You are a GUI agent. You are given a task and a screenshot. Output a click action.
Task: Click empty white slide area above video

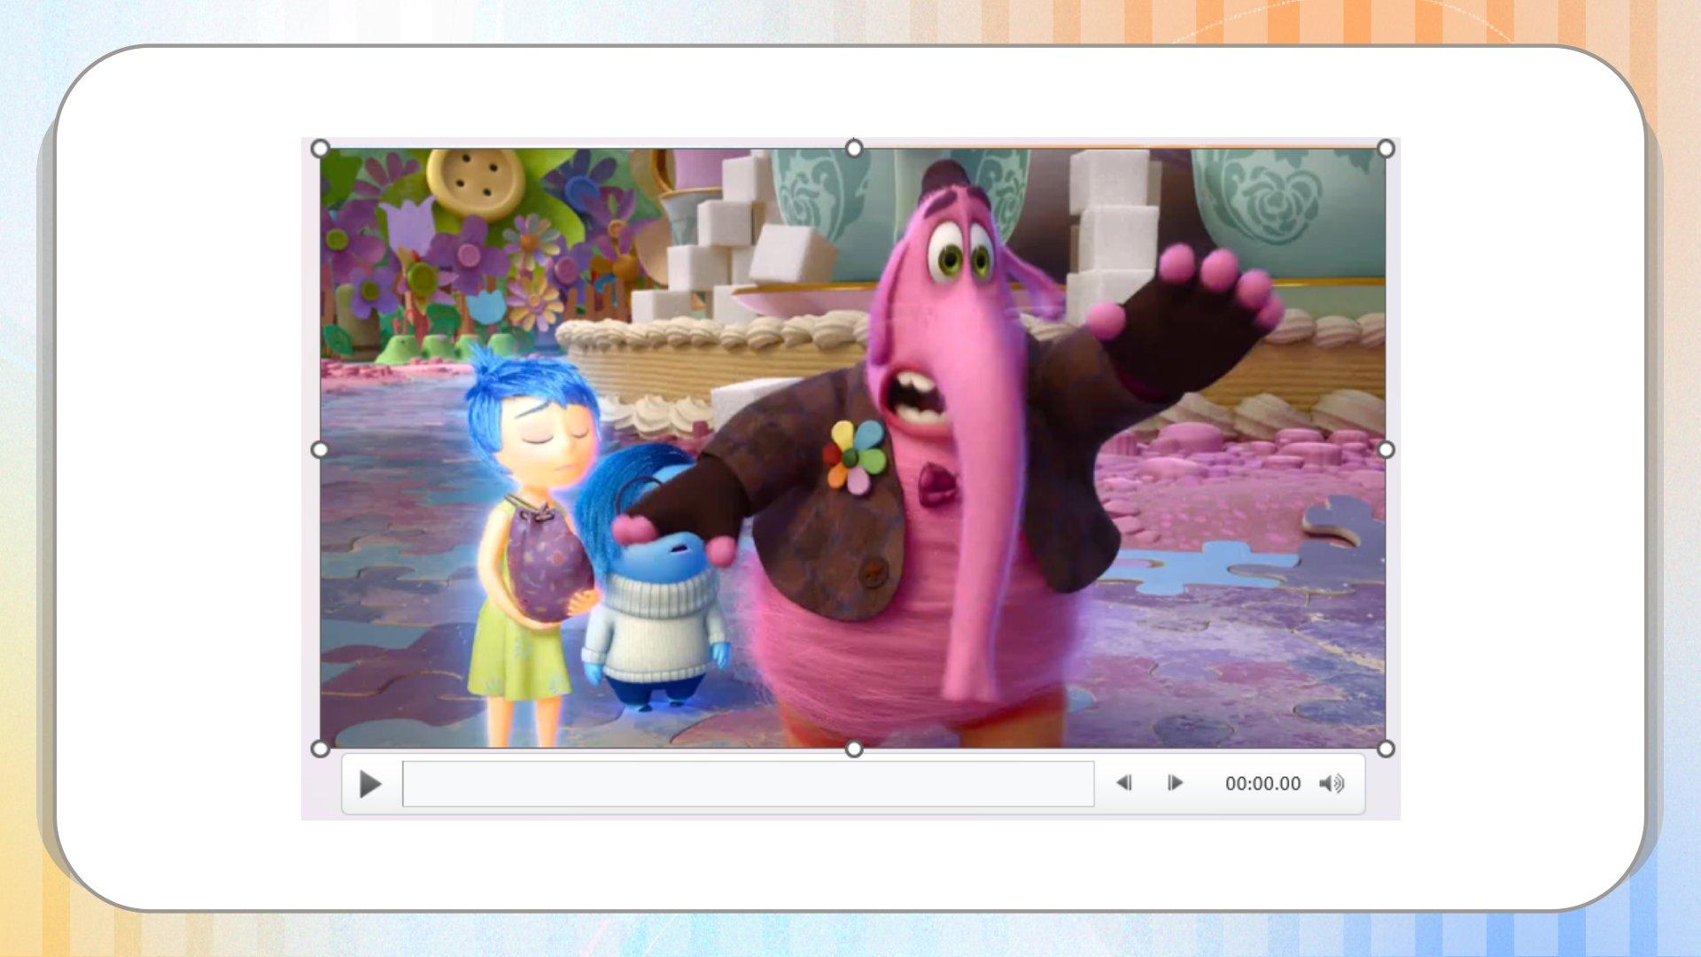[850, 93]
